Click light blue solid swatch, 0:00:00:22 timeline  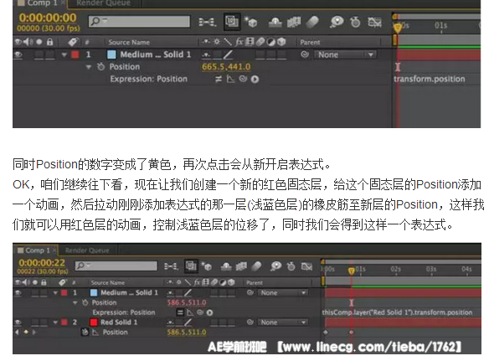pos(94,292)
